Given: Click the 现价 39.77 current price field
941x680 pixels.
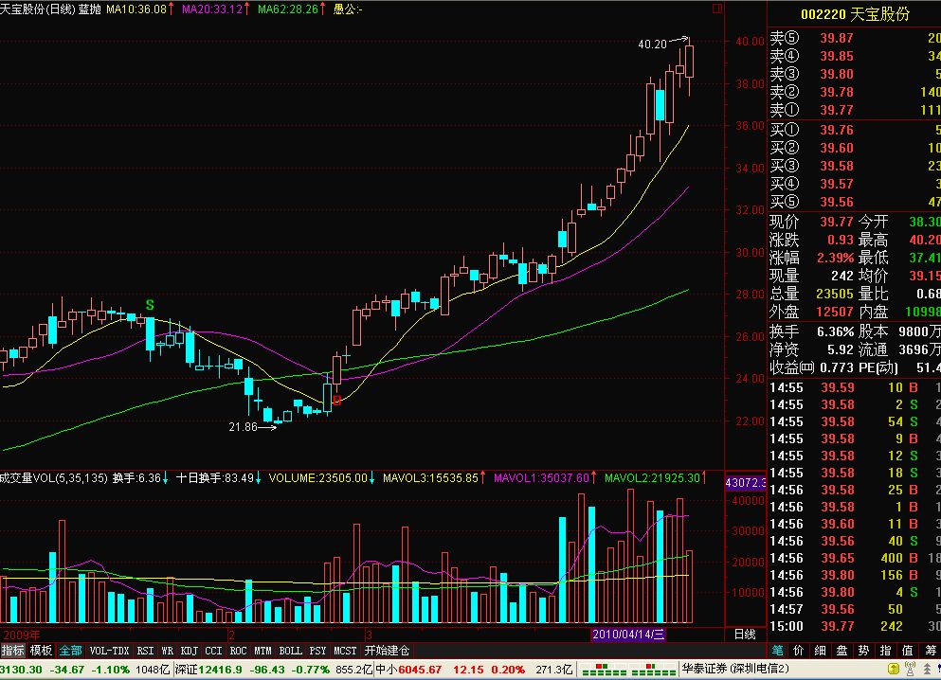Looking at the screenshot, I should coord(811,222).
